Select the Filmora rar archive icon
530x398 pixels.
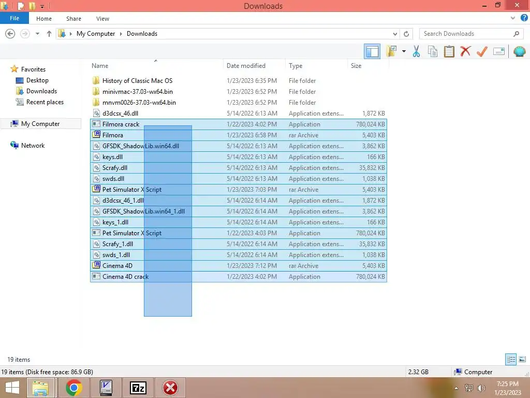click(x=96, y=135)
